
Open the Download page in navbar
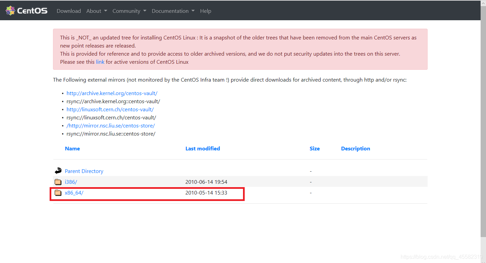point(69,11)
